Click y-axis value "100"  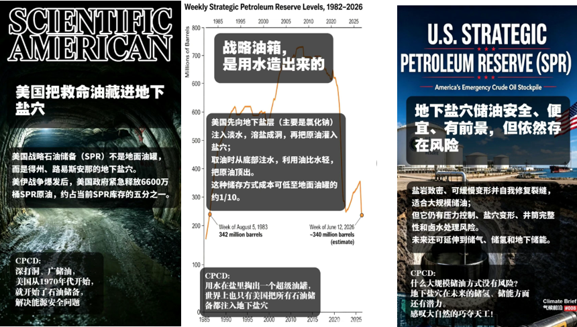pos(196,265)
